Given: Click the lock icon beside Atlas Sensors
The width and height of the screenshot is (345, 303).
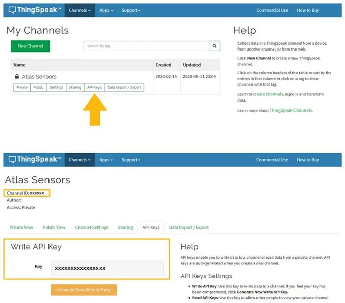Looking at the screenshot, I should point(17,76).
